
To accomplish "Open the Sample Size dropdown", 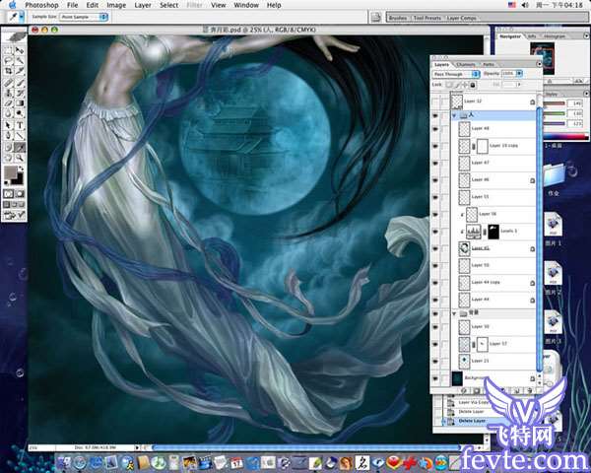I will pos(84,17).
